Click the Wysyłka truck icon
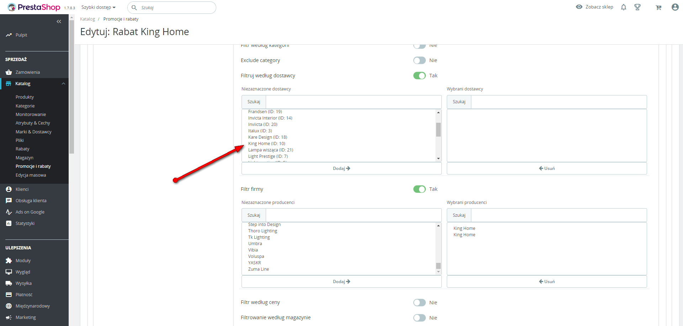Screen dimensions: 683x326 [9, 283]
